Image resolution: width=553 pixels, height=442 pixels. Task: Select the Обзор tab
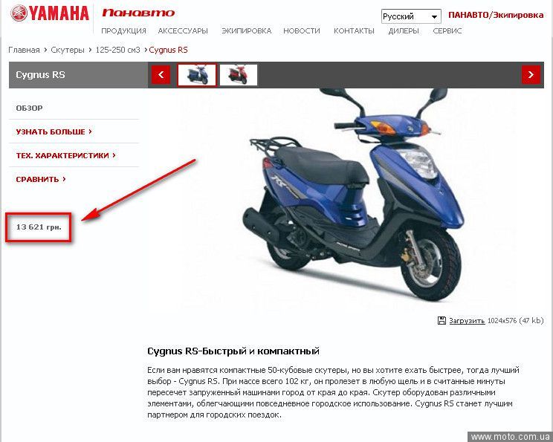[29, 108]
